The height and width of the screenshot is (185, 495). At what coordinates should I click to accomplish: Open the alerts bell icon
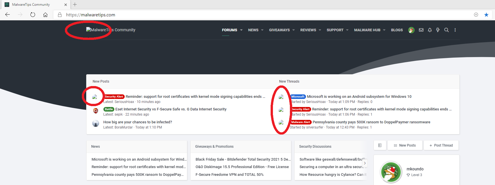[x=430, y=30]
